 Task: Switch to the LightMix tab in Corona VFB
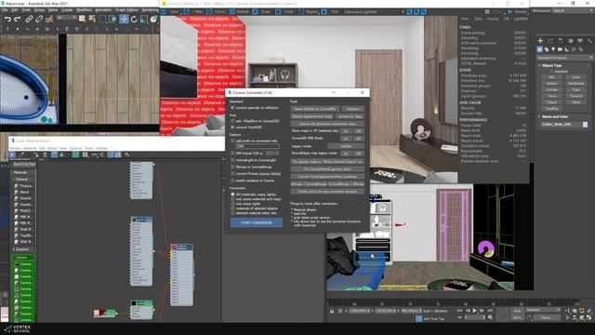click(521, 19)
